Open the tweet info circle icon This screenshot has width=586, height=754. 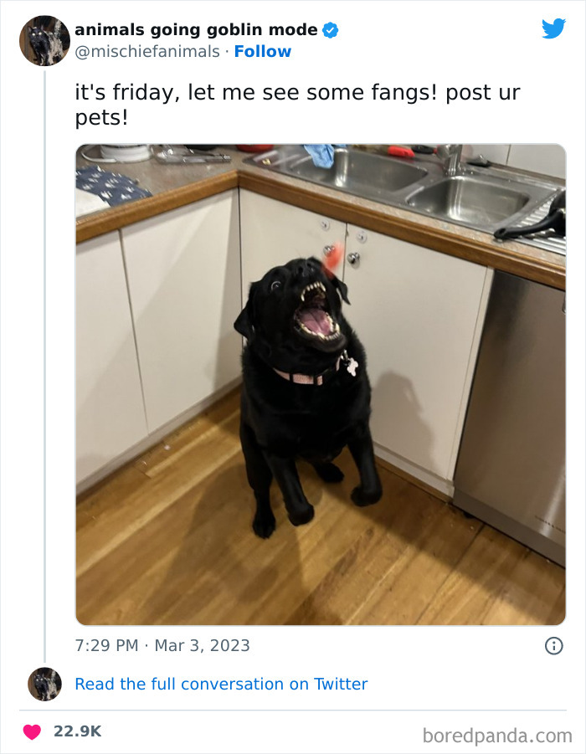click(x=553, y=645)
